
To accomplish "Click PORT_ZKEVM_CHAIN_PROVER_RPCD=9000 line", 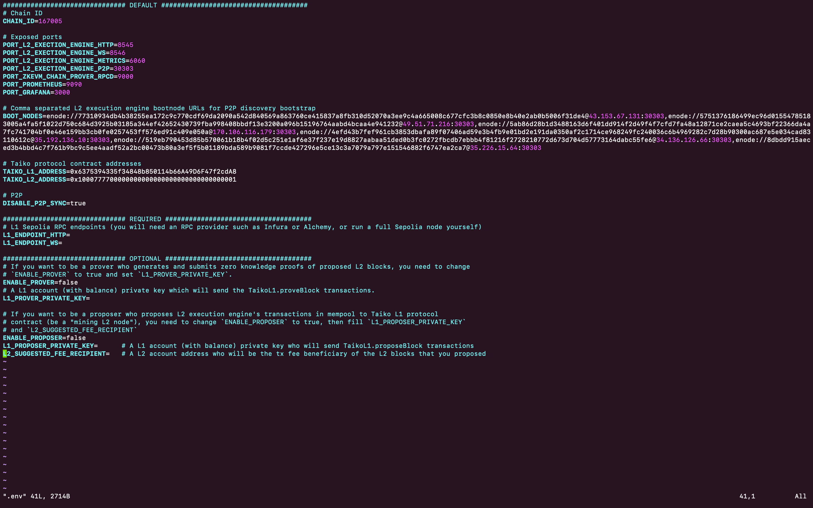I will click(x=68, y=77).
